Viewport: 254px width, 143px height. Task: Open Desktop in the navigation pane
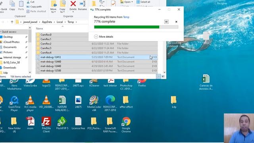point(8,37)
